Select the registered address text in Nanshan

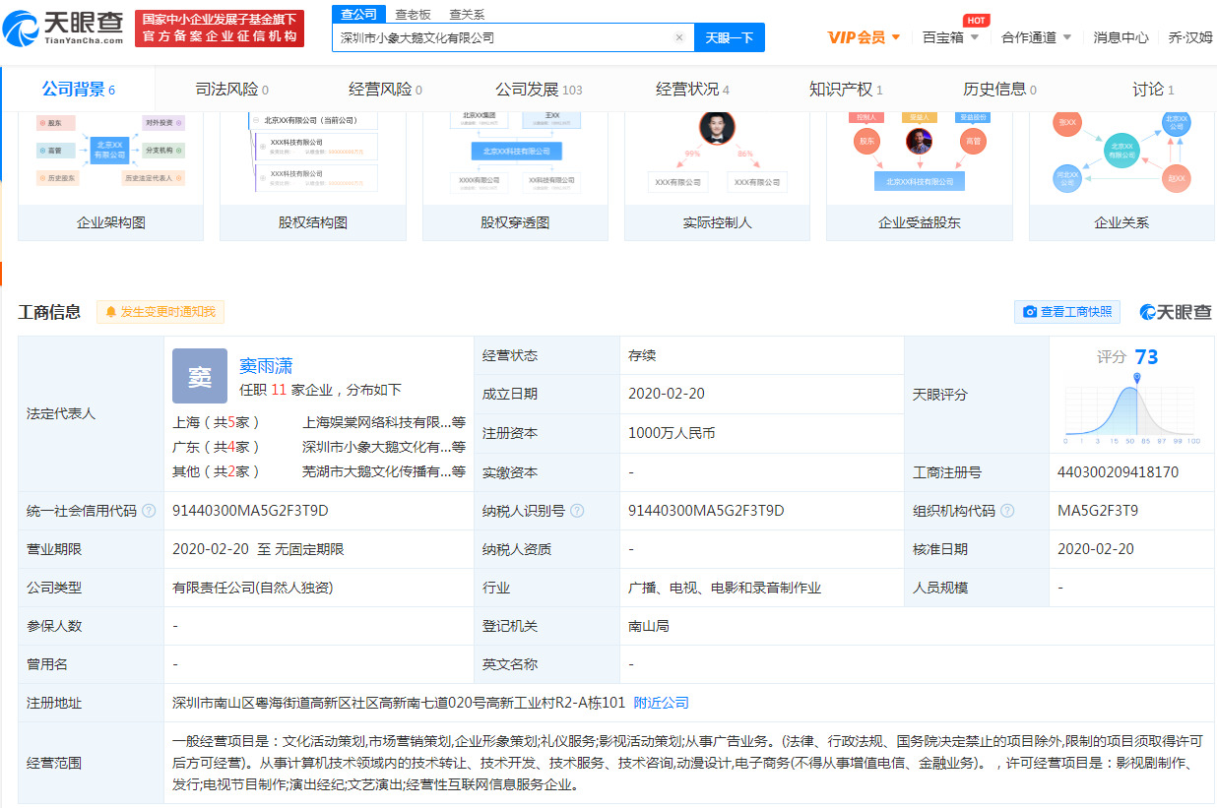click(399, 703)
